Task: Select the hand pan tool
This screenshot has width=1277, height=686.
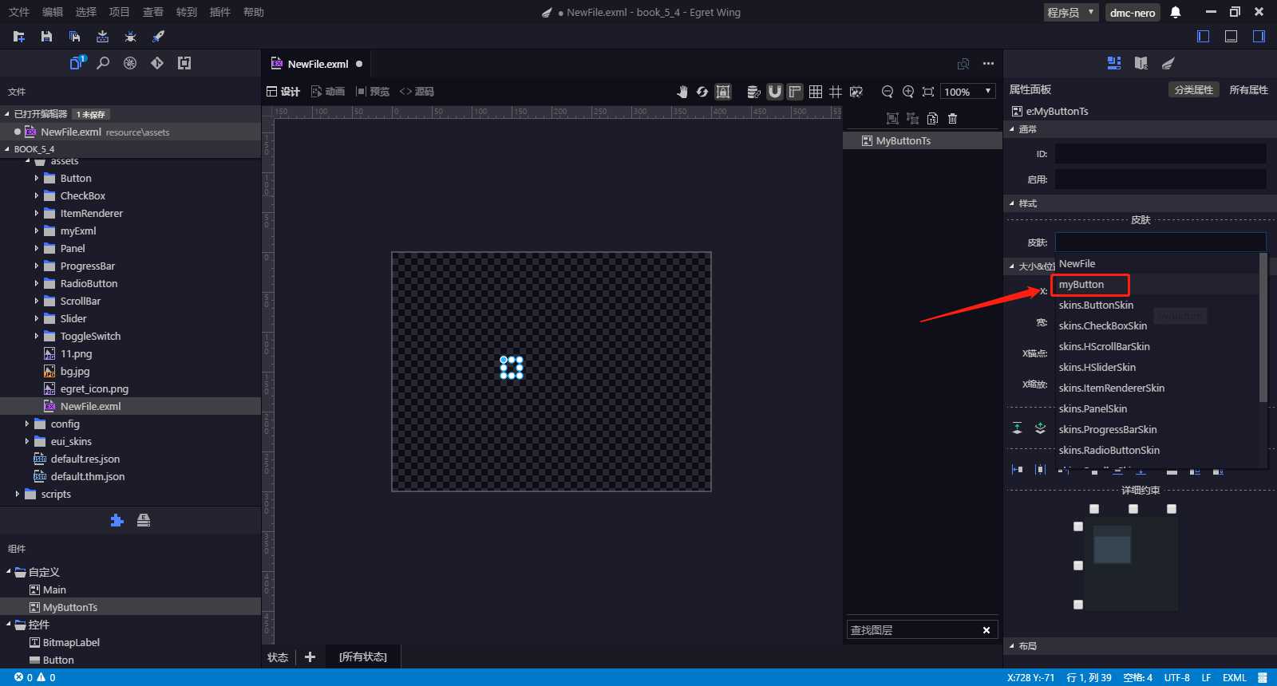Action: coord(682,92)
